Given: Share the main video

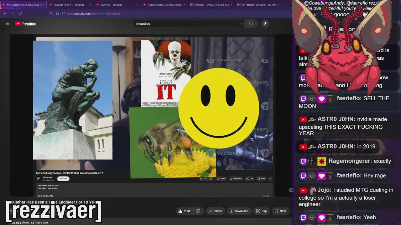Looking at the screenshot, I should 215,211.
